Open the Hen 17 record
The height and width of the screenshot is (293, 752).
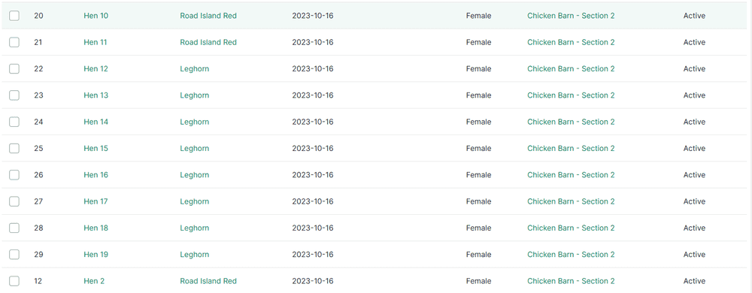(x=96, y=201)
